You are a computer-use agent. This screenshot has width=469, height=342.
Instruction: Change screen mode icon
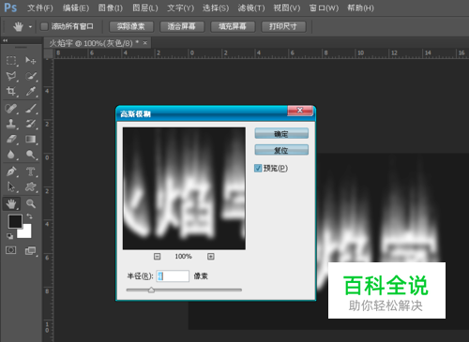30,250
